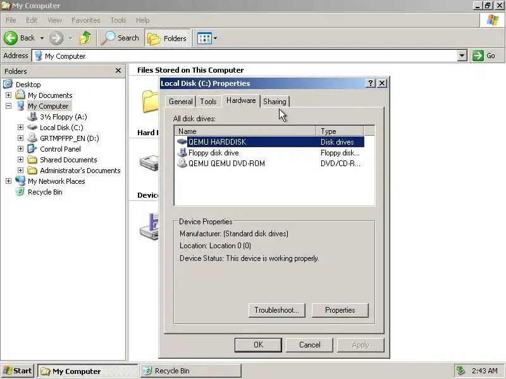Select QEMU HARDDISK in drive list
The width and height of the screenshot is (506, 379).
click(270, 141)
